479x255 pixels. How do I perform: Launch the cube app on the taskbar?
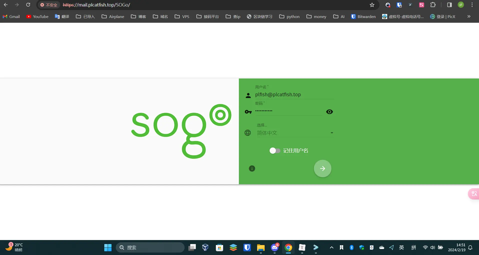point(205,247)
